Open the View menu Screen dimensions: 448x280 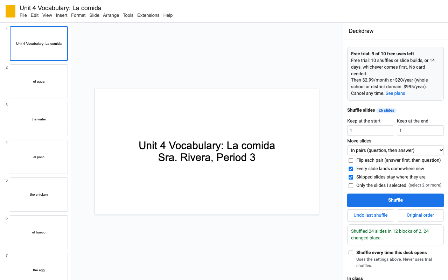click(47, 15)
